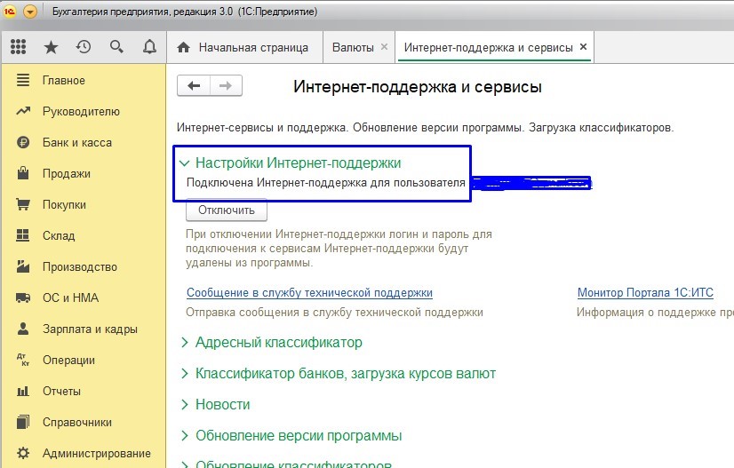Screen dimensions: 734x468
Task: Open Favorites star icon
Action: tap(52, 47)
